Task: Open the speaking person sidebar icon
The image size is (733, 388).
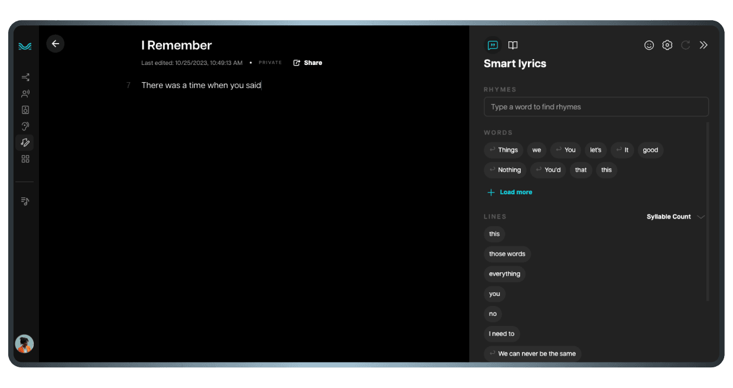Action: point(25,94)
